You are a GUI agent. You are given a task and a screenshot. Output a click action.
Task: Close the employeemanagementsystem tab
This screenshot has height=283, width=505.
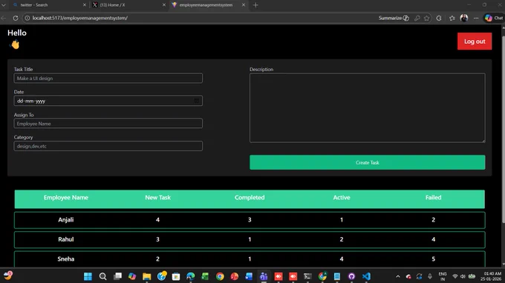(x=244, y=5)
